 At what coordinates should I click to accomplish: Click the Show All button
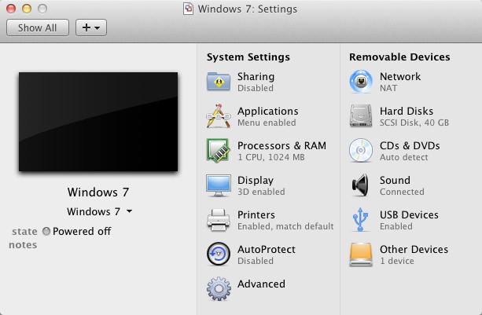point(38,27)
